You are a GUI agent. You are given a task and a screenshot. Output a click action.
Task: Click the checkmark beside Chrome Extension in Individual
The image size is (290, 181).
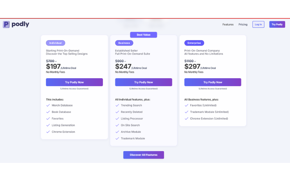[48, 132]
